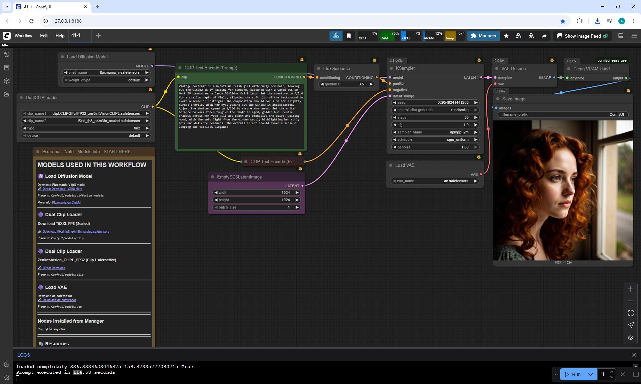Expand the Run button dropdown arrow
The width and height of the screenshot is (641, 384).
[x=590, y=374]
